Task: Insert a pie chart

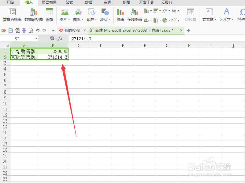Action: point(165,20)
